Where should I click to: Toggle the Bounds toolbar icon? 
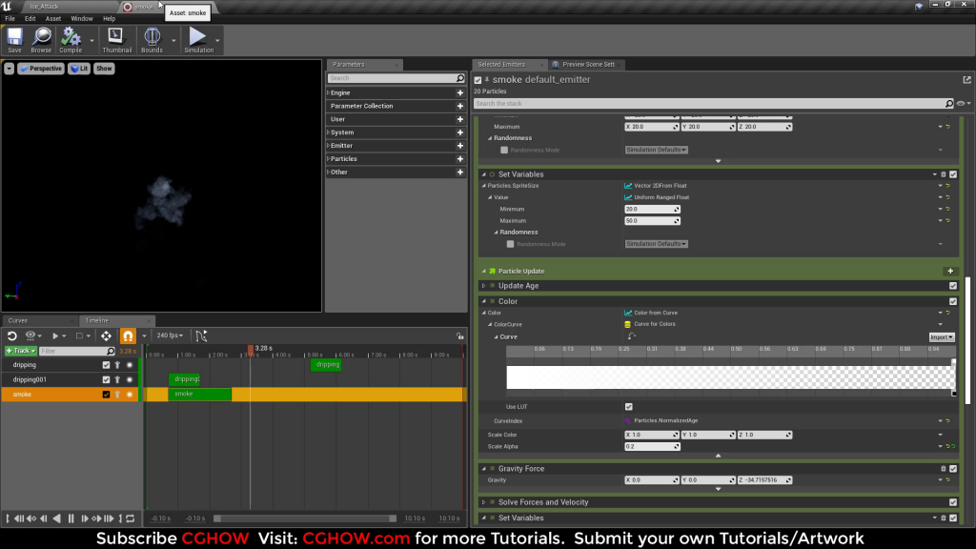152,40
